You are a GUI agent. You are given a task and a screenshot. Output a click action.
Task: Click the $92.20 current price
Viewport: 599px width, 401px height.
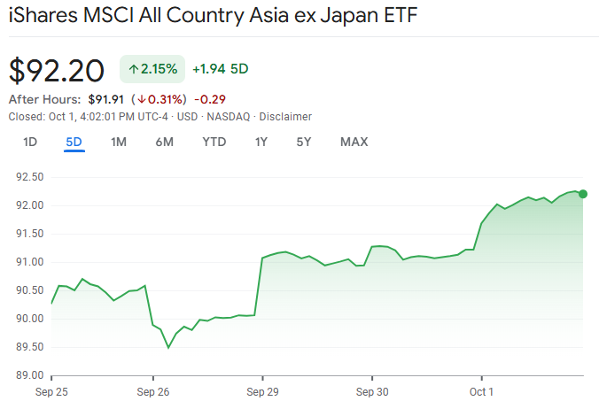click(57, 69)
